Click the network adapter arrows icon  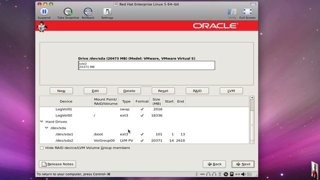tap(237, 174)
